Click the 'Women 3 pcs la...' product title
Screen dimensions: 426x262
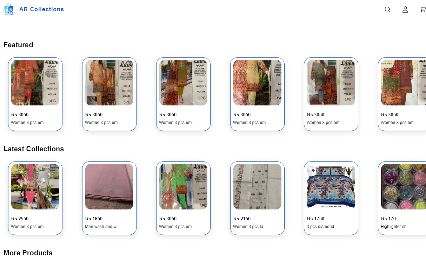250,227
